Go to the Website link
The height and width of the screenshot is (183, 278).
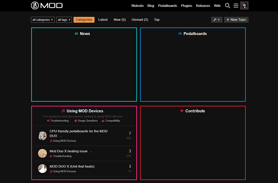pyautogui.click(x=137, y=6)
